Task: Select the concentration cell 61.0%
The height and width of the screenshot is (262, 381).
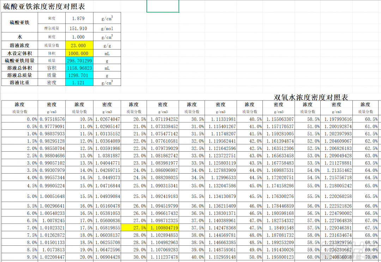Action: tap(365, 126)
